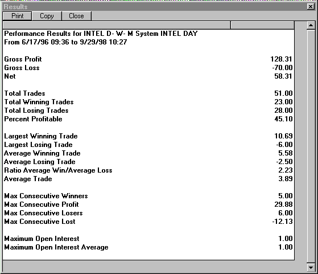
Task: Click the Max Consecutive Winners label
Action: pyautogui.click(x=46, y=196)
